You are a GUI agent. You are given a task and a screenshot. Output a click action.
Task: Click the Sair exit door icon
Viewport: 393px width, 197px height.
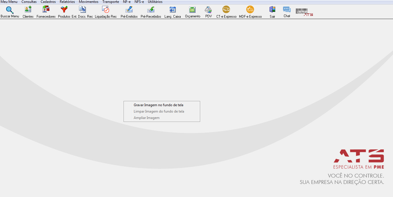[272, 10]
